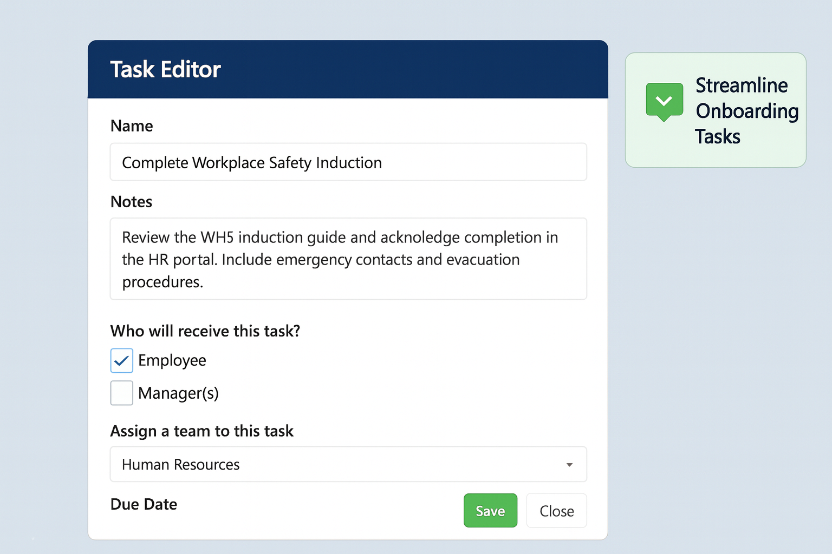Enable the Manager(s) checkbox
Screen dimensions: 832x554
click(121, 393)
